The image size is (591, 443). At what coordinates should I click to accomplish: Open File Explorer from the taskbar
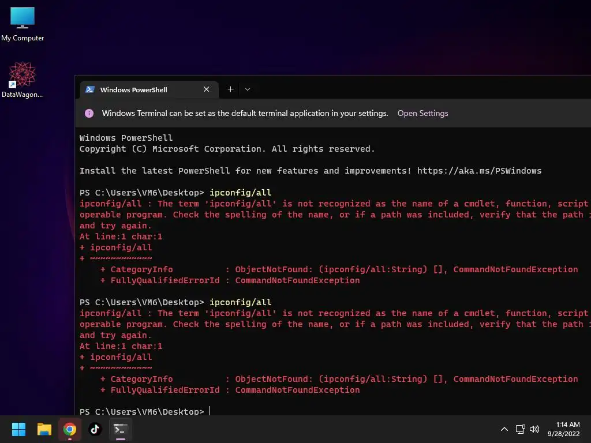(x=44, y=429)
